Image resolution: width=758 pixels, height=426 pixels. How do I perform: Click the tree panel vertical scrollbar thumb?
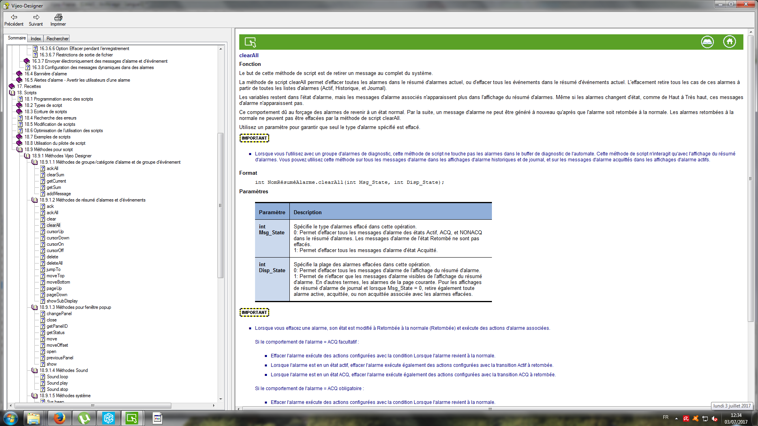(220, 205)
